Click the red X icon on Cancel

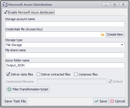pyautogui.click(x=112, y=101)
